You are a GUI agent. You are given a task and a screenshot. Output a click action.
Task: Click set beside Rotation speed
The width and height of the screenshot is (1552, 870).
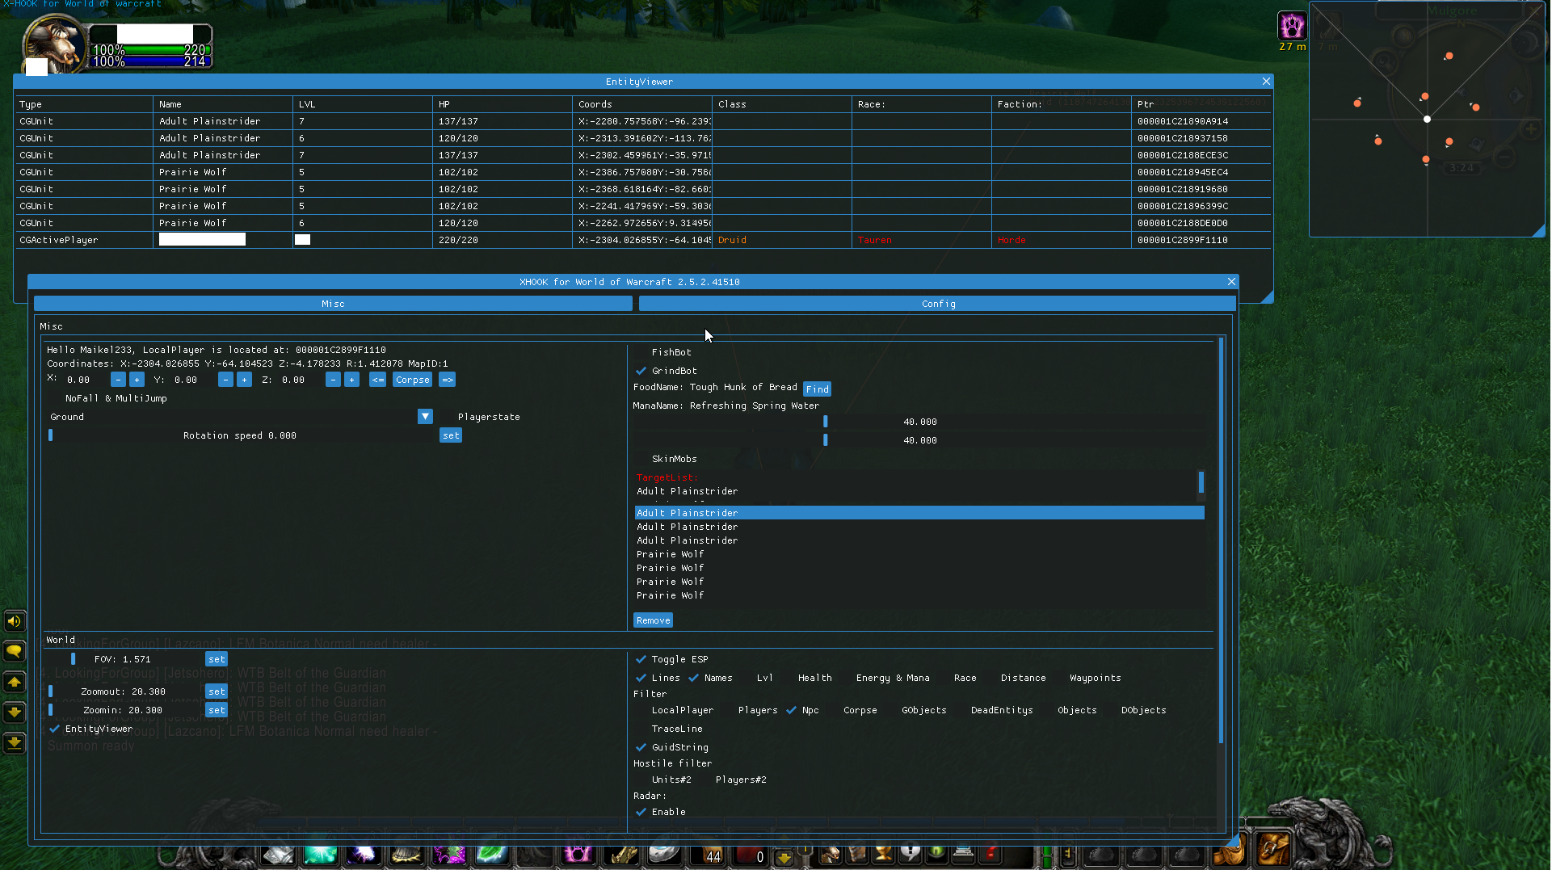tap(451, 435)
